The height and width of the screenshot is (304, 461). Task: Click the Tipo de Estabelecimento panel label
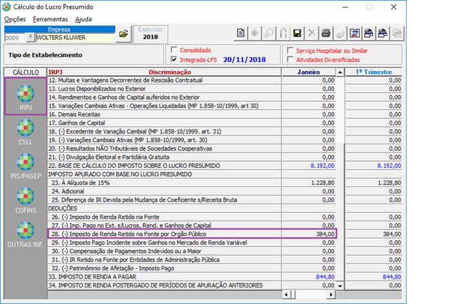(x=45, y=55)
